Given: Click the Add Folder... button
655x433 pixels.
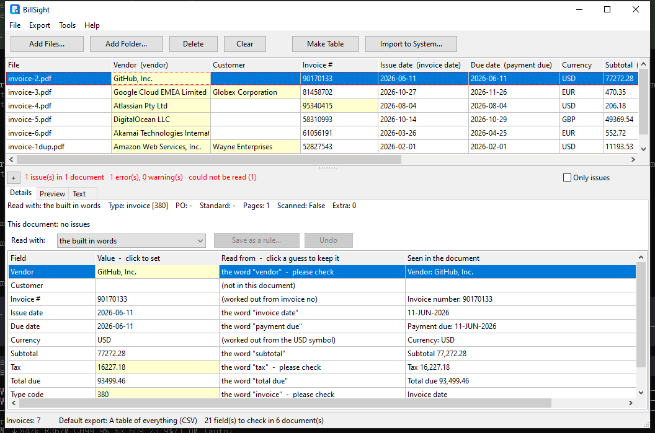Looking at the screenshot, I should 126,44.
